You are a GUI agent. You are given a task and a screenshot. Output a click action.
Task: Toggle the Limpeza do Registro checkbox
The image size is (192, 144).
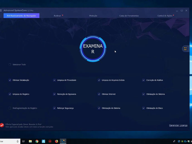click(10, 94)
